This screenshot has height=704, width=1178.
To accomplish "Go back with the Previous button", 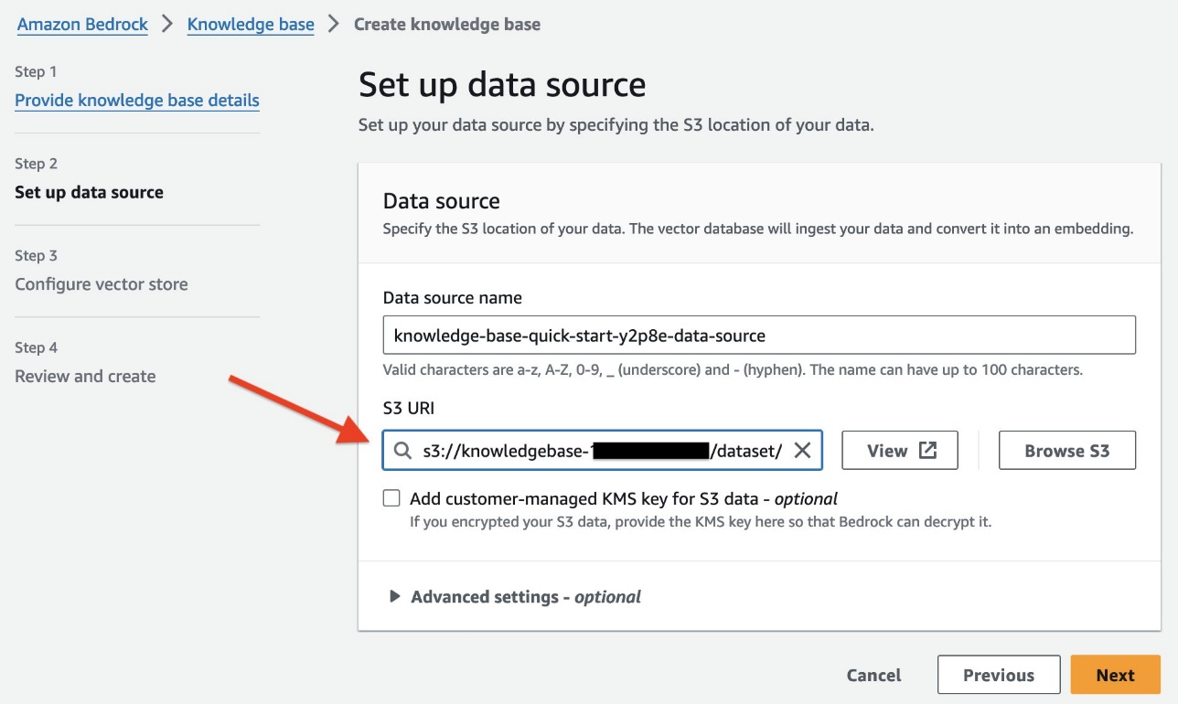I will coord(999,675).
